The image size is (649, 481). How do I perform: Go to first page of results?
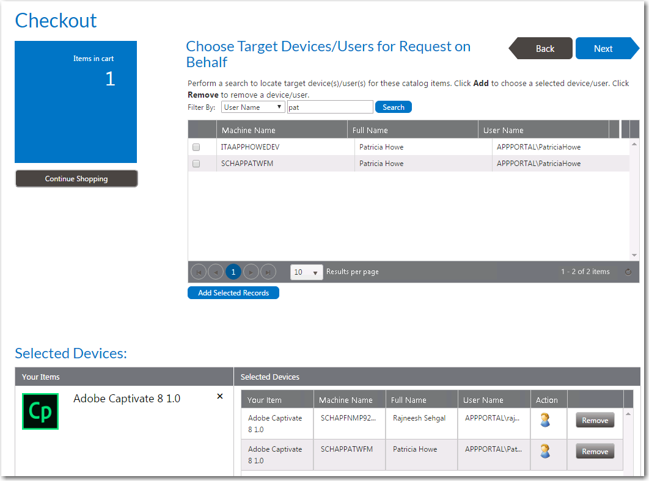click(198, 272)
